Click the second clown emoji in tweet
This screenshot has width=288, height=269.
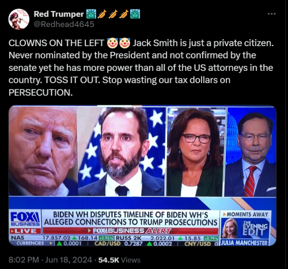(x=125, y=43)
